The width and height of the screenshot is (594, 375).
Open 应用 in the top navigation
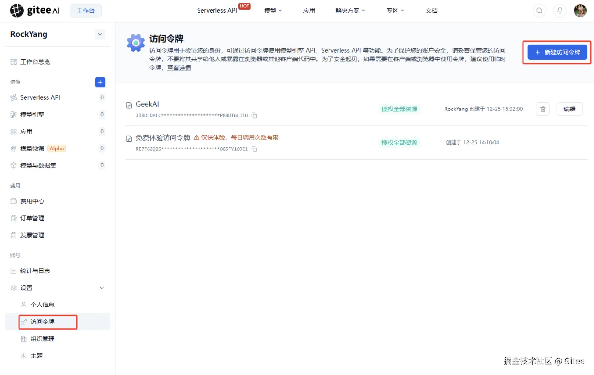point(309,11)
